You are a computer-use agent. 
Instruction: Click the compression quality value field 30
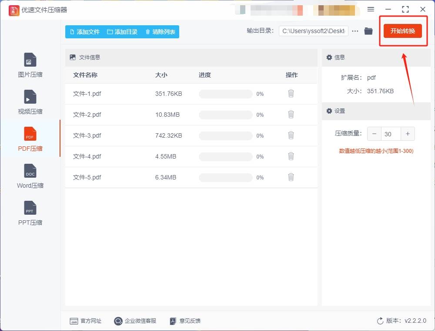391,134
